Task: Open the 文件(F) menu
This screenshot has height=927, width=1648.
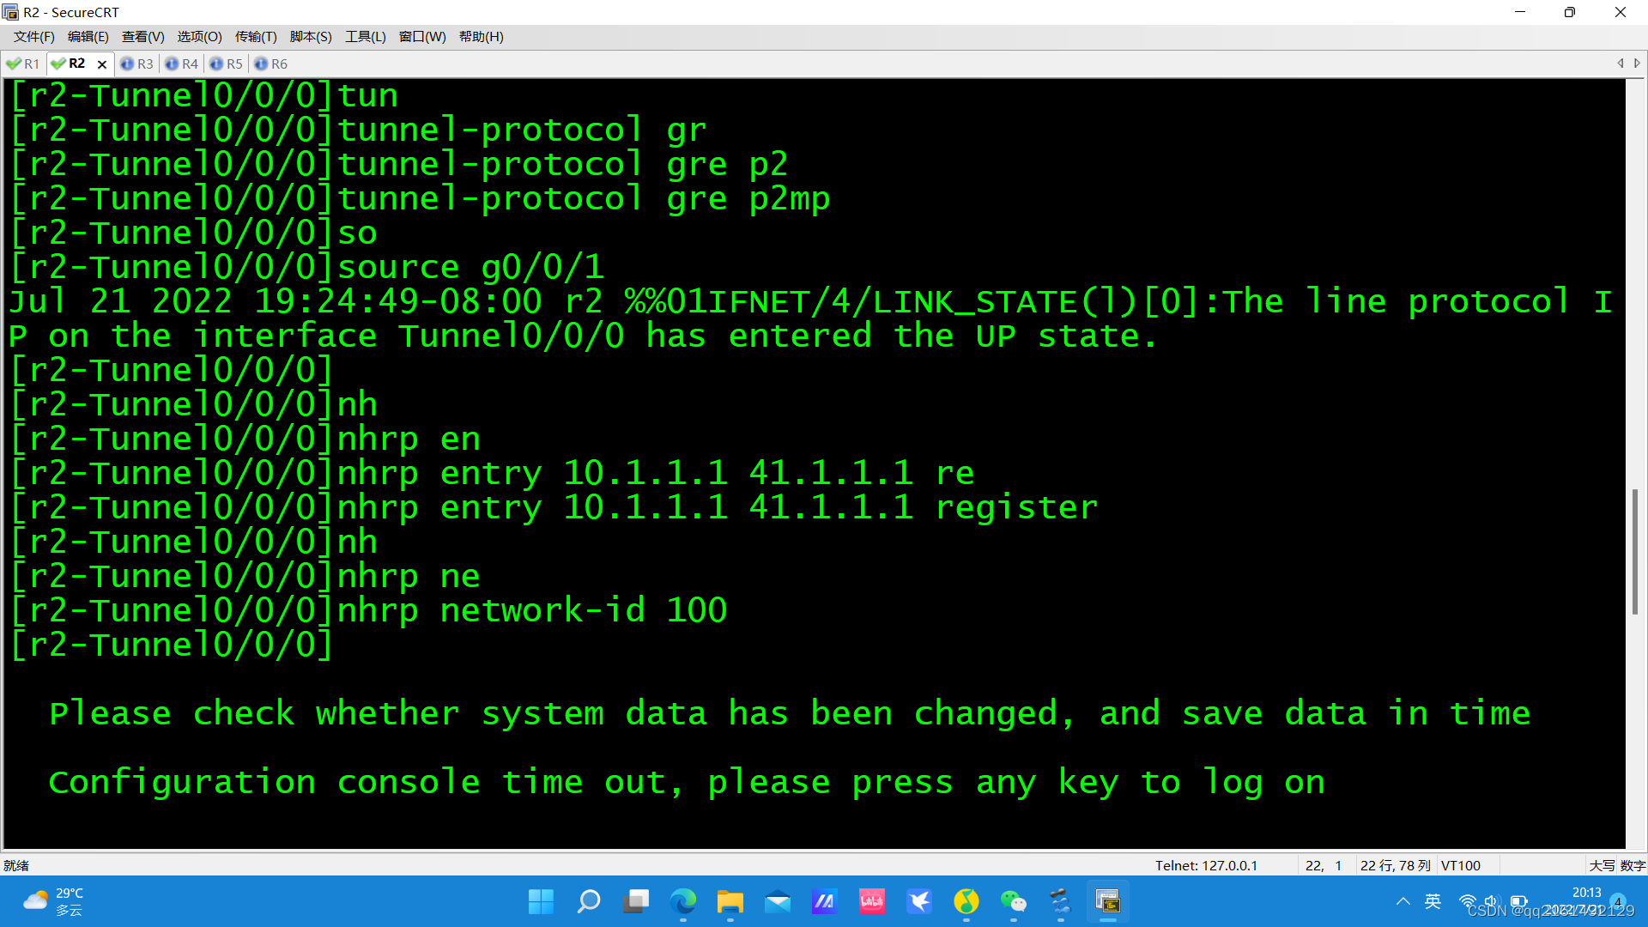Action: coord(34,36)
